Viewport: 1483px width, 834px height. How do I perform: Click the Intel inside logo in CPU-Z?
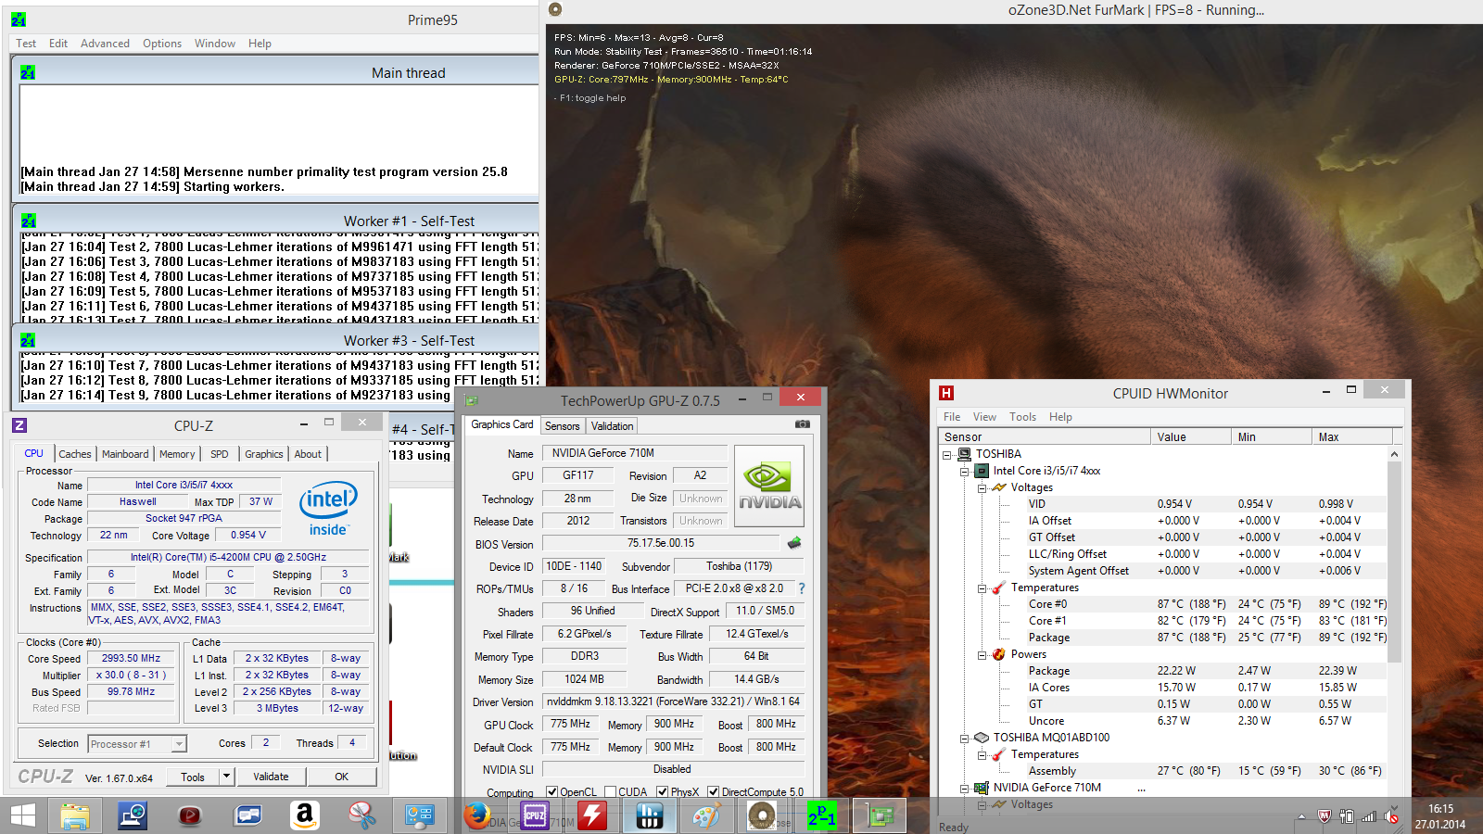tap(328, 509)
